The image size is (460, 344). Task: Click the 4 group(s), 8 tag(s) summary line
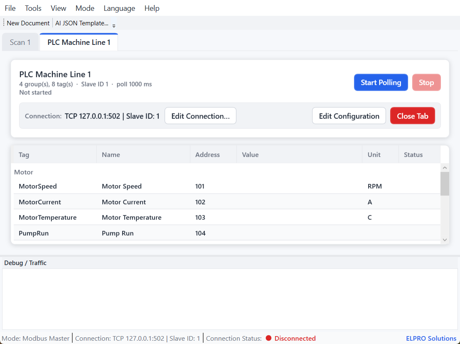[85, 84]
